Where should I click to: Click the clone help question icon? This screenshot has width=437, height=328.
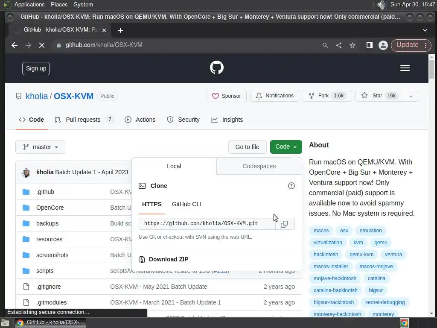pos(291,186)
